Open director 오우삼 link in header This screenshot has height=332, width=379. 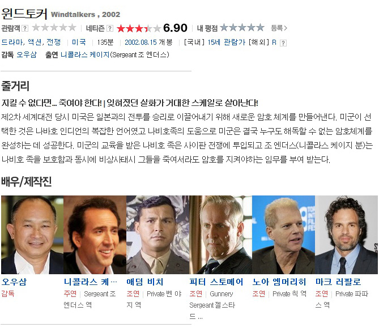coord(27,54)
